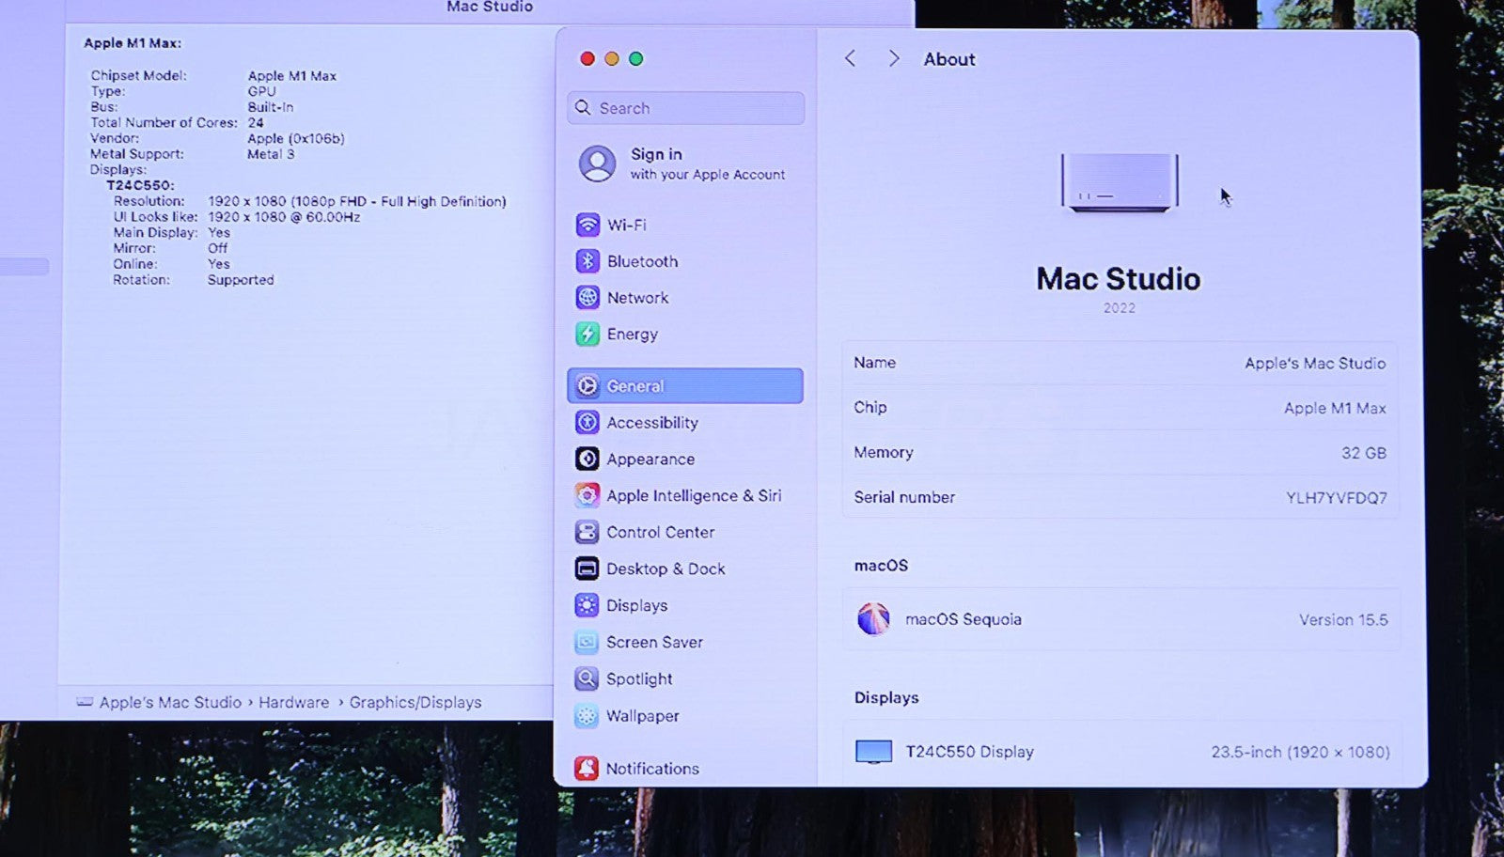Open Bluetooth settings icon
This screenshot has width=1504, height=857.
click(587, 261)
